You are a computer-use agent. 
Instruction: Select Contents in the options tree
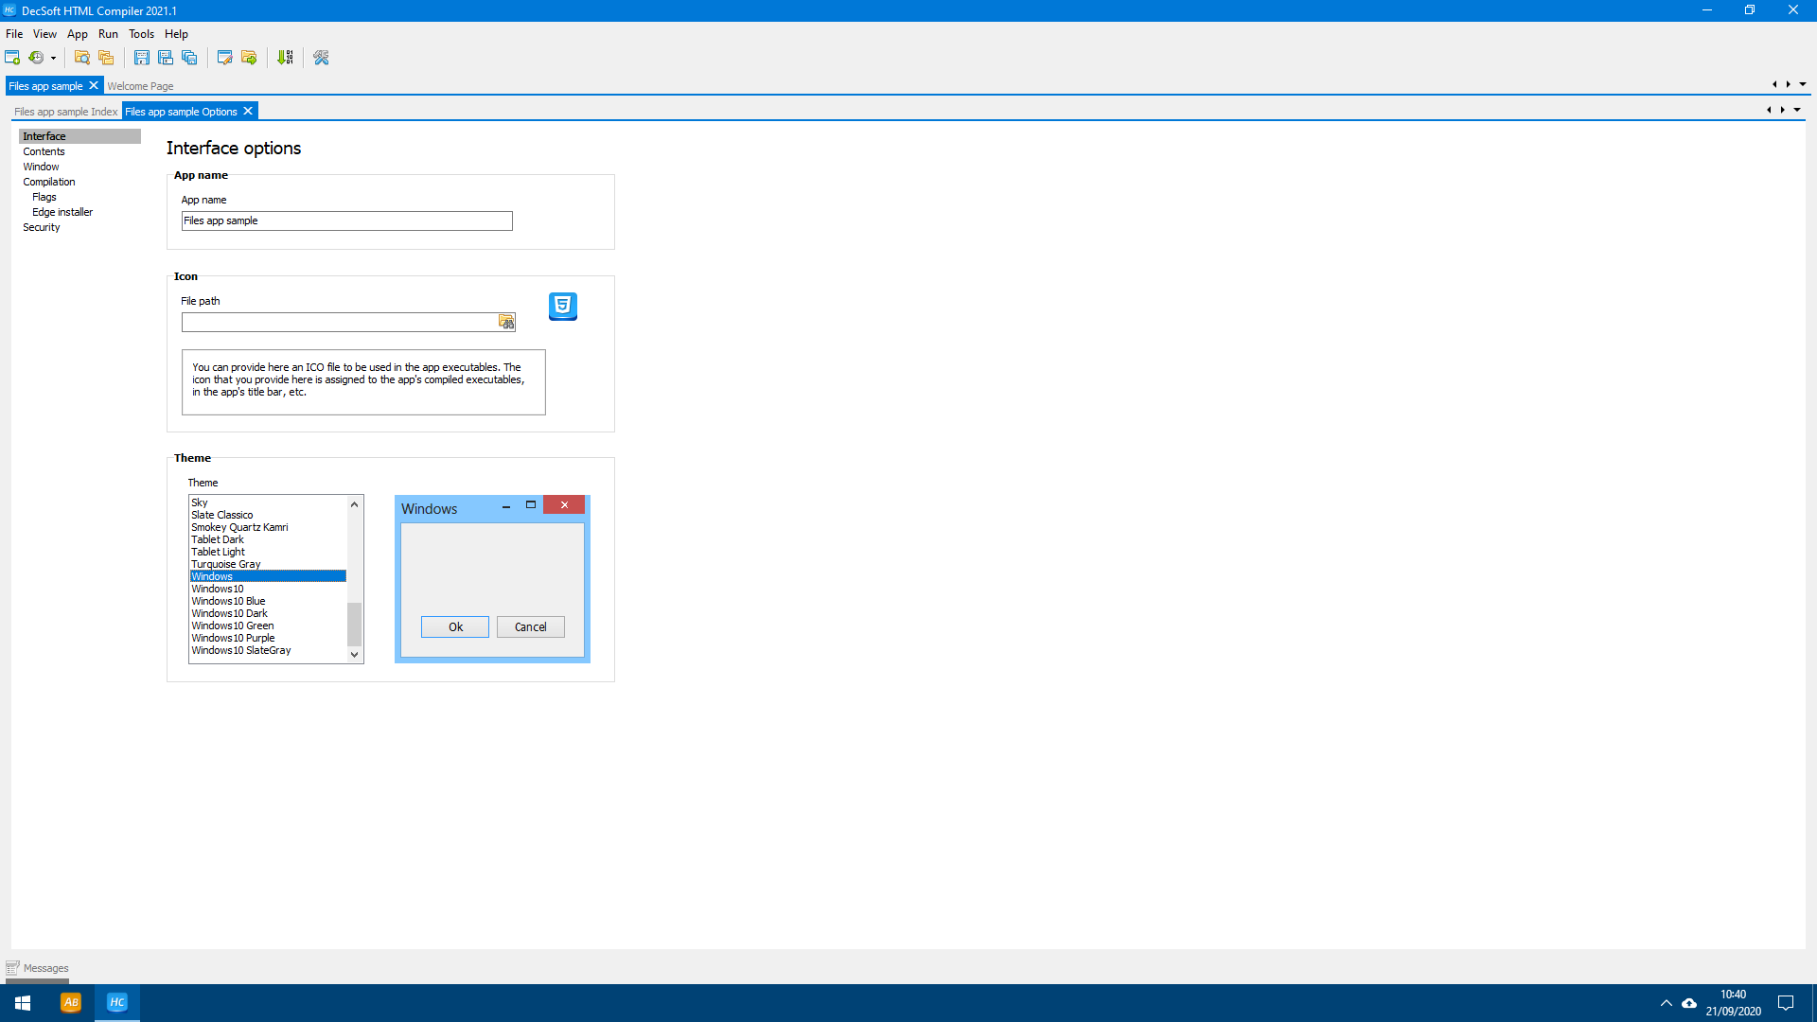coord(44,151)
